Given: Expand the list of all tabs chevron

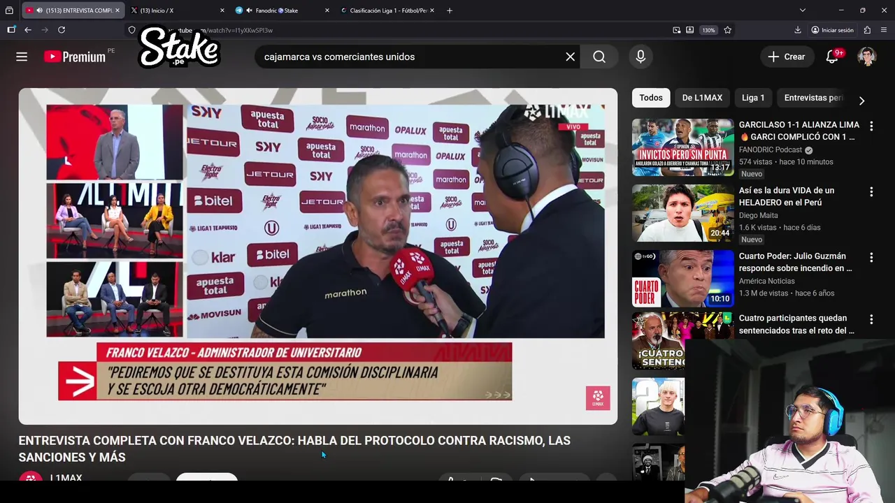Looking at the screenshot, I should [x=803, y=10].
